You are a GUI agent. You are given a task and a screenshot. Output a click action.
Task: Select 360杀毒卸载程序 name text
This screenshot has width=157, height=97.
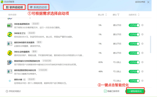pyautogui.click(x=22, y=24)
